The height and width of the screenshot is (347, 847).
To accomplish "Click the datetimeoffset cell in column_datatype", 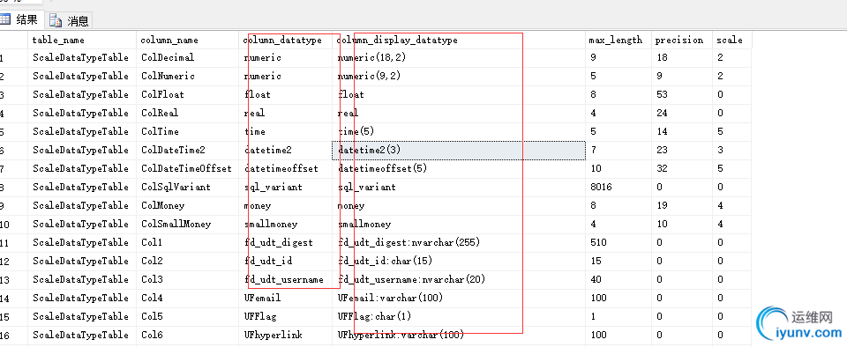I will tap(286, 168).
